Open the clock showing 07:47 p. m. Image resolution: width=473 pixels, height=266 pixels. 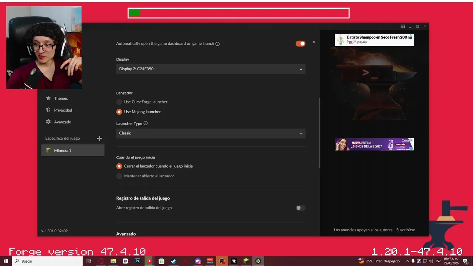tap(451, 261)
